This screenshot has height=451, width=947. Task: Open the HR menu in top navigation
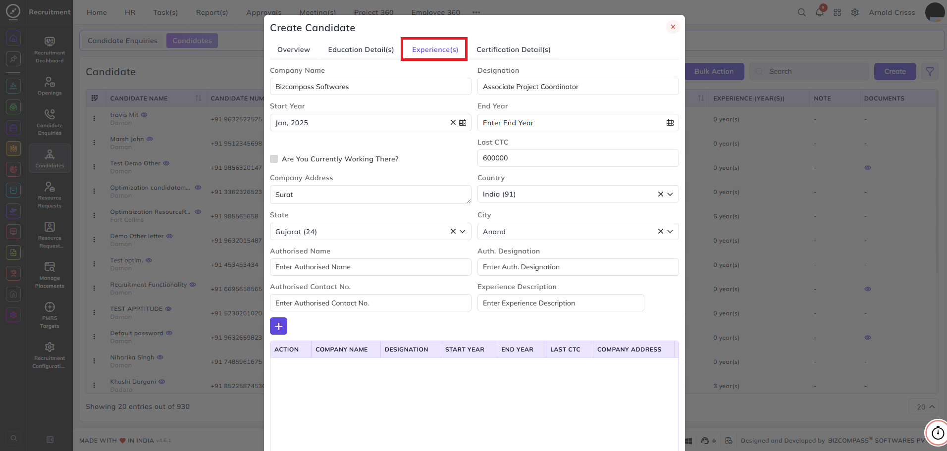tap(130, 12)
